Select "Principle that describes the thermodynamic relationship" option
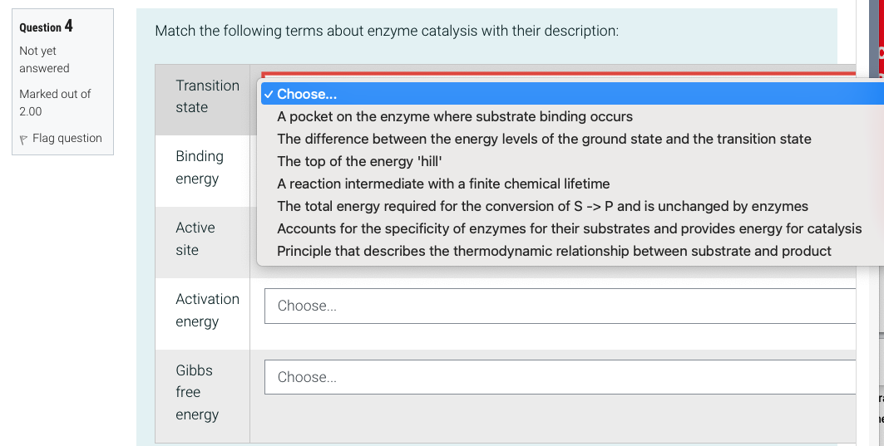Screen dimensions: 884x446 pyautogui.click(x=554, y=251)
